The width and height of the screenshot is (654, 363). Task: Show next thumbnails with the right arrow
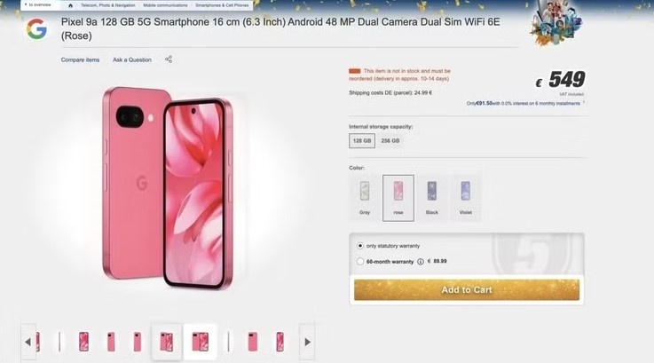(307, 342)
